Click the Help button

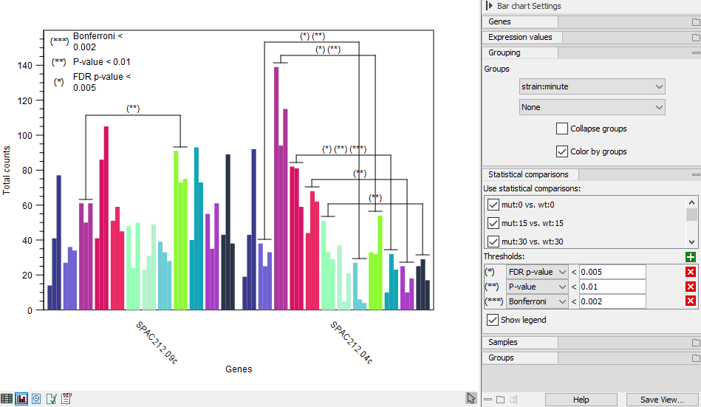pyautogui.click(x=581, y=400)
